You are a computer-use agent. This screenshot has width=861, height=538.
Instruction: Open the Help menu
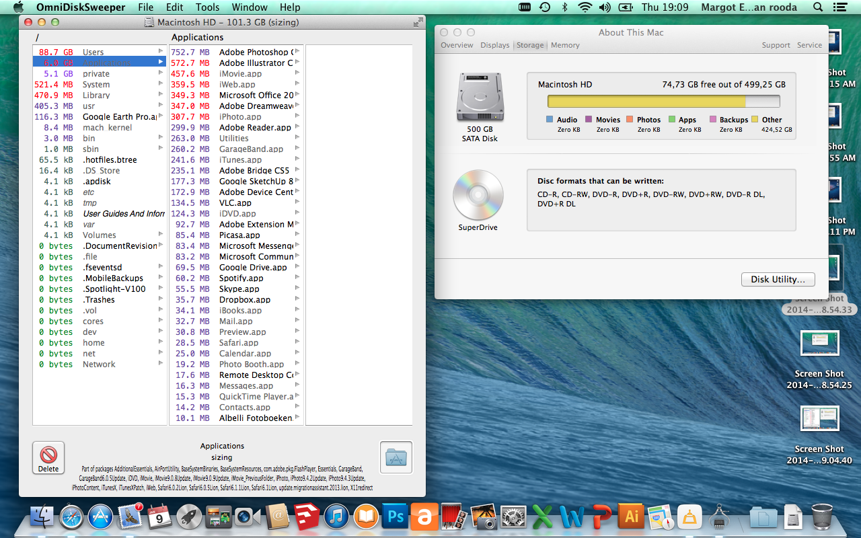point(290,7)
